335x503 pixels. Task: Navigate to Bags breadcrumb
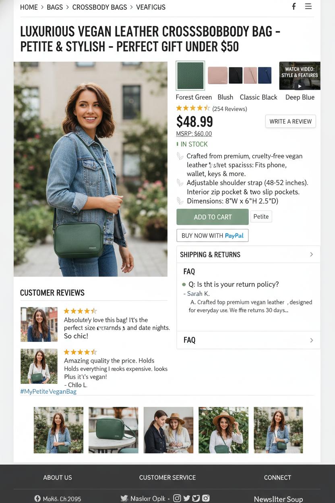coord(55,7)
